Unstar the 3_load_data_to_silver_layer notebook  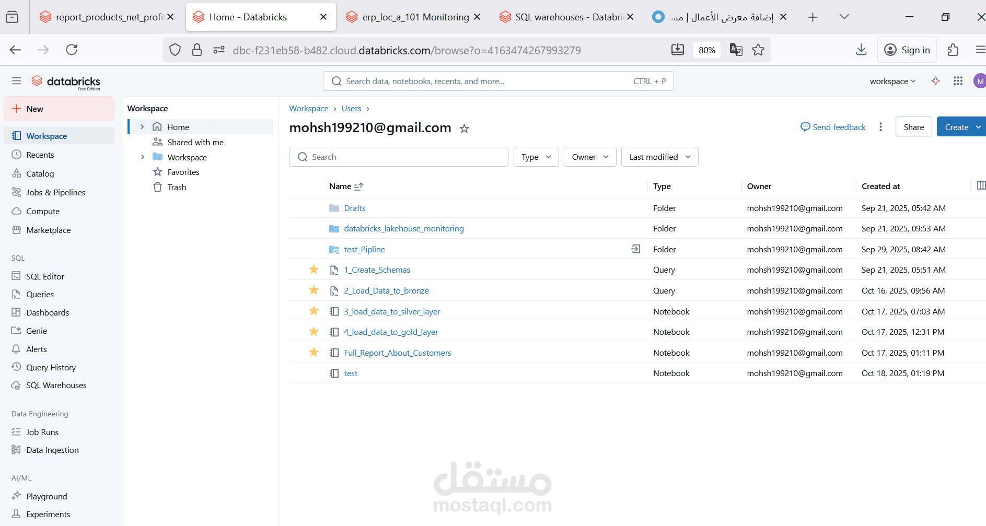(x=314, y=311)
